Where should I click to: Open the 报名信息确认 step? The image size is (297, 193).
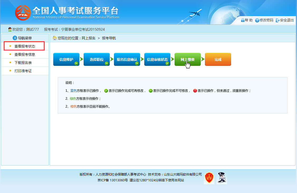[127, 59]
